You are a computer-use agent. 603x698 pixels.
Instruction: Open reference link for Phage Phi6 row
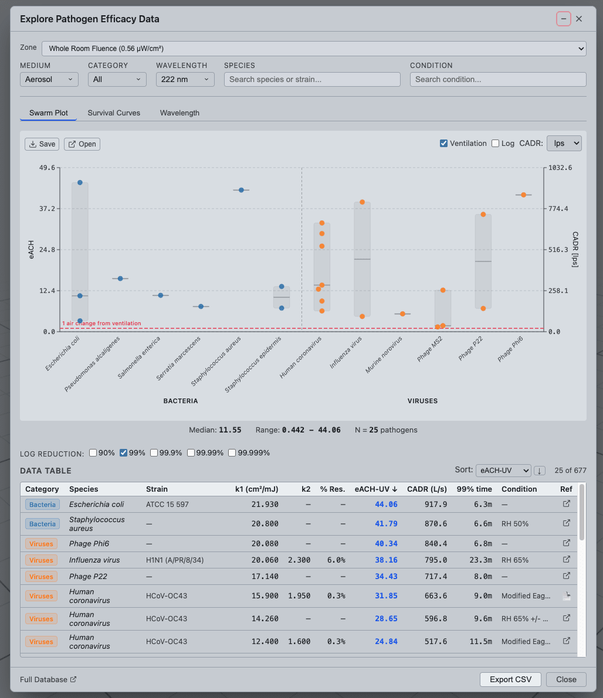pos(566,543)
